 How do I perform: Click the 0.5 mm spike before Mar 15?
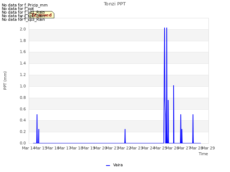(37, 129)
